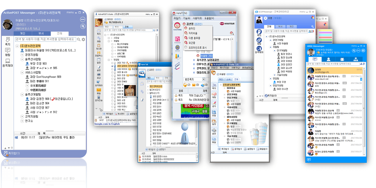Open the settings gear beside the ActivePOST Messenger search
The image size is (376, 188).
coord(83,39)
